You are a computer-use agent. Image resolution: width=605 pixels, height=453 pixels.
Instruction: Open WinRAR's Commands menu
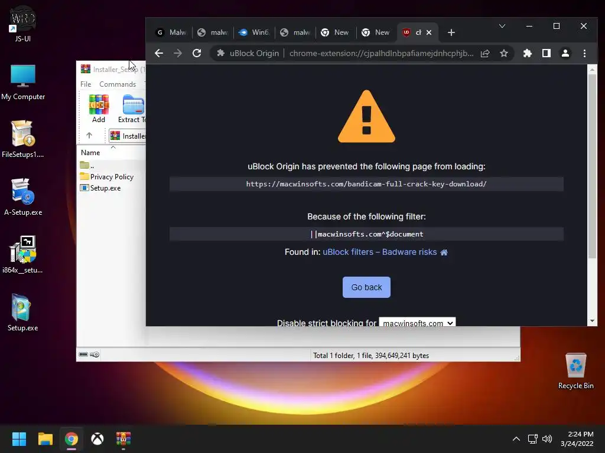pyautogui.click(x=118, y=84)
